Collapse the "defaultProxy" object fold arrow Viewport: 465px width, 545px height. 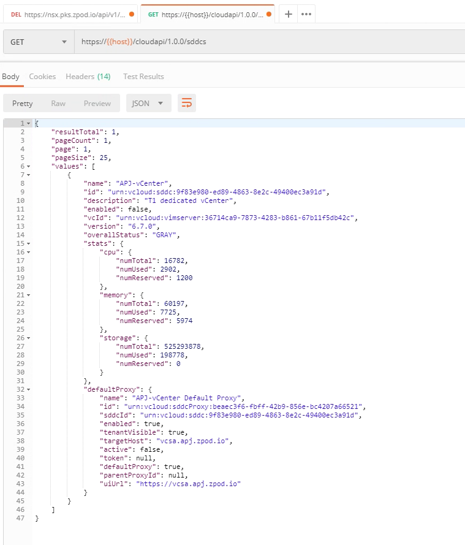click(28, 389)
